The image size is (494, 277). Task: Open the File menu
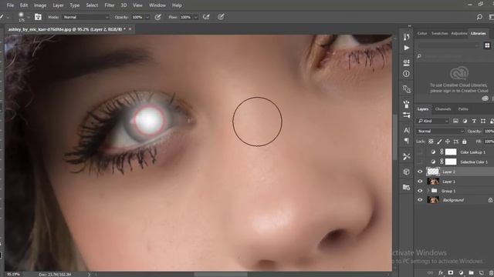click(10, 5)
